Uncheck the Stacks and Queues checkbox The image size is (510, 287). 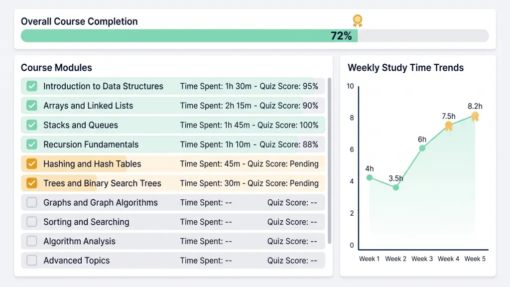point(31,125)
